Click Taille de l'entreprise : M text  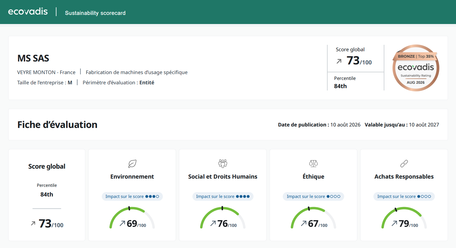pyautogui.click(x=44, y=83)
